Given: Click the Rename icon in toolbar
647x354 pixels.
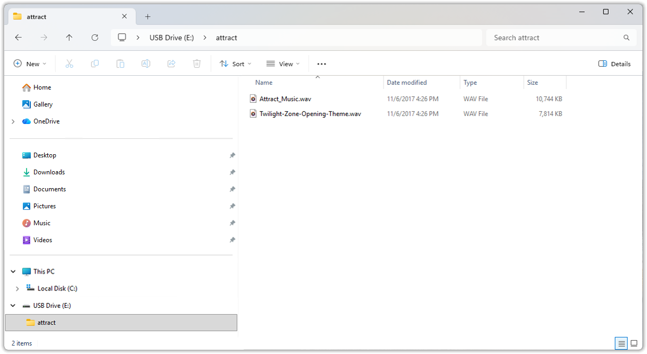Looking at the screenshot, I should [x=146, y=64].
